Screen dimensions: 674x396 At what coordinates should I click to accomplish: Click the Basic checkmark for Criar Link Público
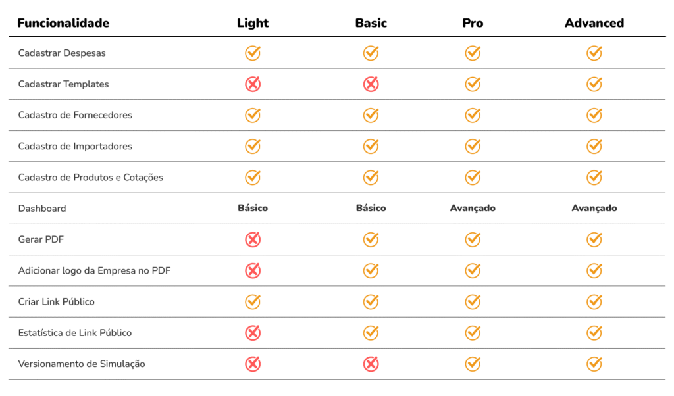pos(371,302)
